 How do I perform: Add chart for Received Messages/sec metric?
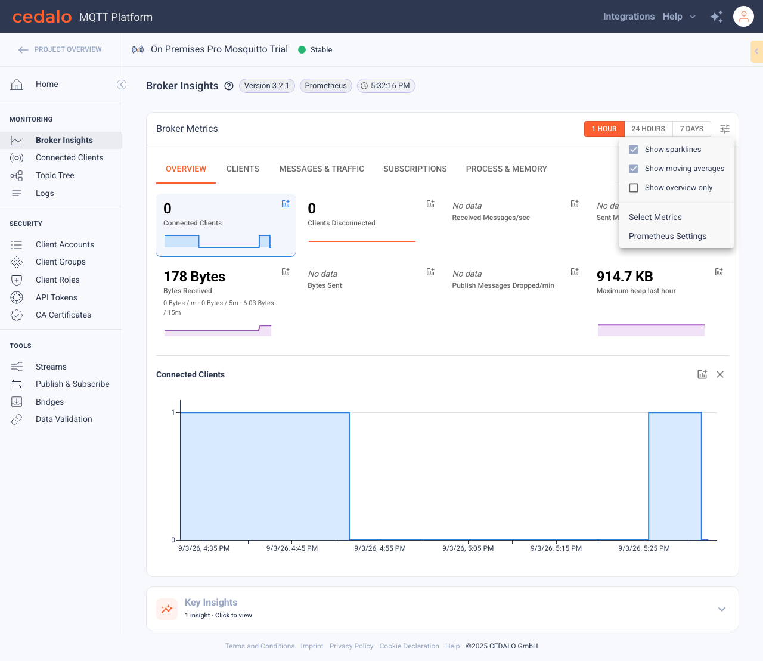coord(575,204)
